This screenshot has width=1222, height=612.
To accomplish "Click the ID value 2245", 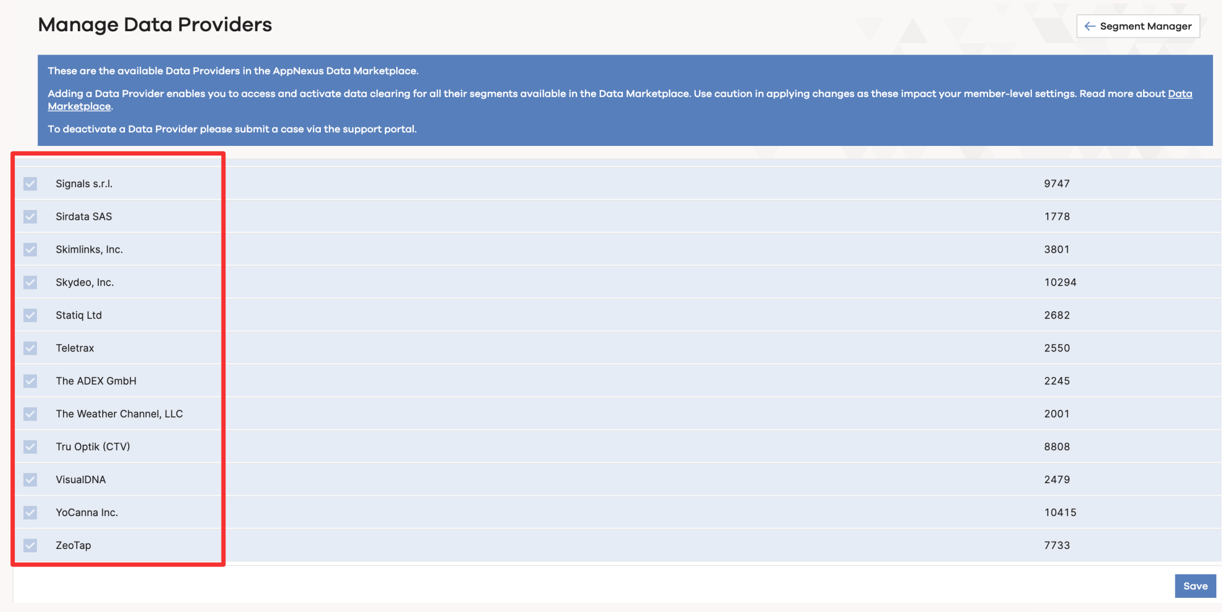I will click(x=1057, y=381).
